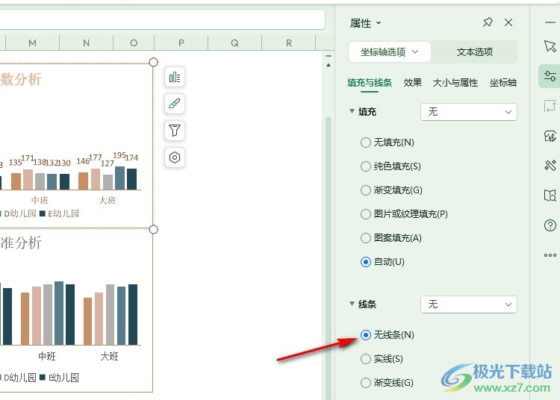This screenshot has height=400, width=560.
Task: Select column N header
Action: [86, 43]
